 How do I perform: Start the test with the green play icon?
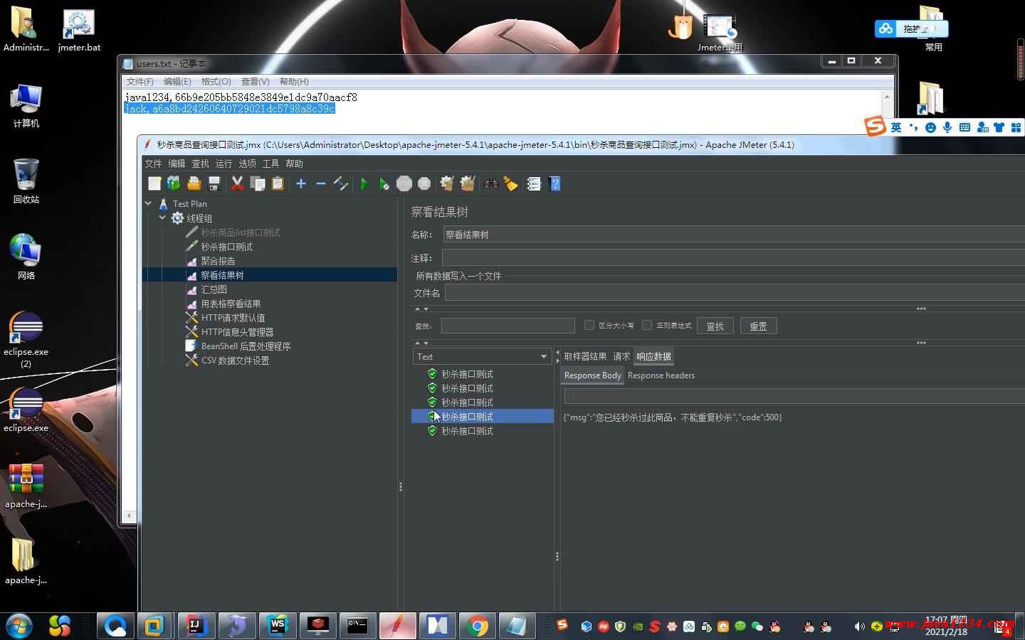[364, 183]
